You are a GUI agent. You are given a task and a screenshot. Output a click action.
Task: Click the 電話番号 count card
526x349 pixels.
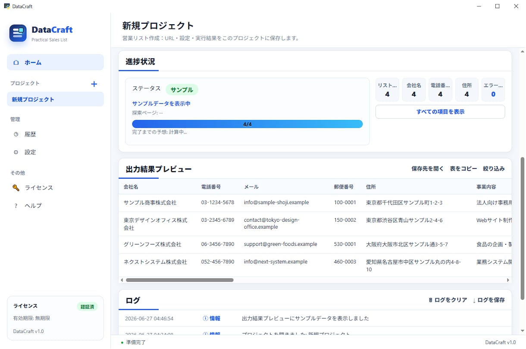[440, 90]
